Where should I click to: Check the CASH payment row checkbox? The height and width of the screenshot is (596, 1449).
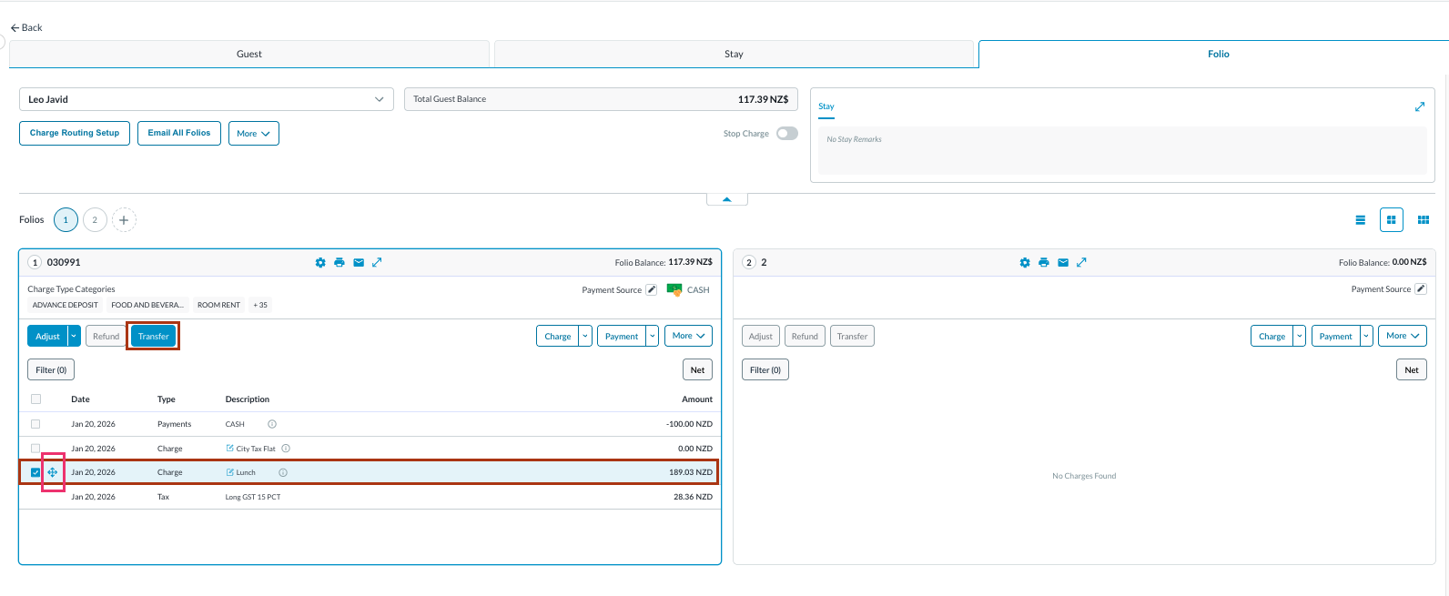click(35, 424)
